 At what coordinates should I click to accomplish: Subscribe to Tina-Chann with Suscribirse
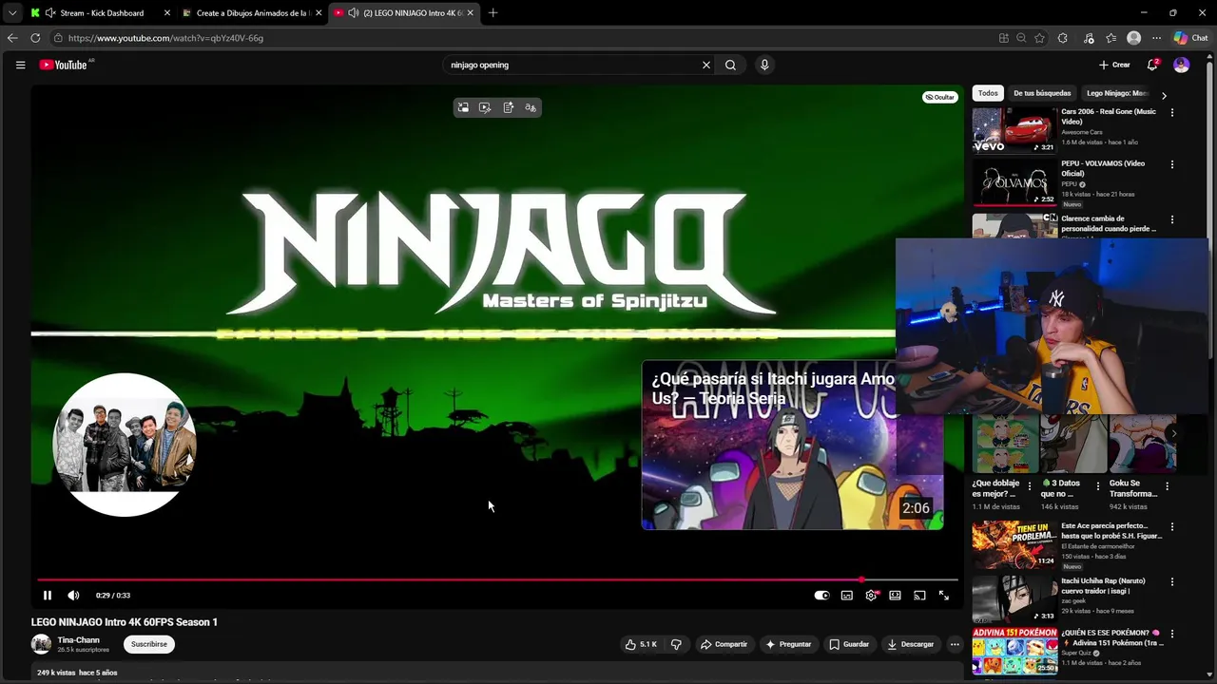click(149, 644)
